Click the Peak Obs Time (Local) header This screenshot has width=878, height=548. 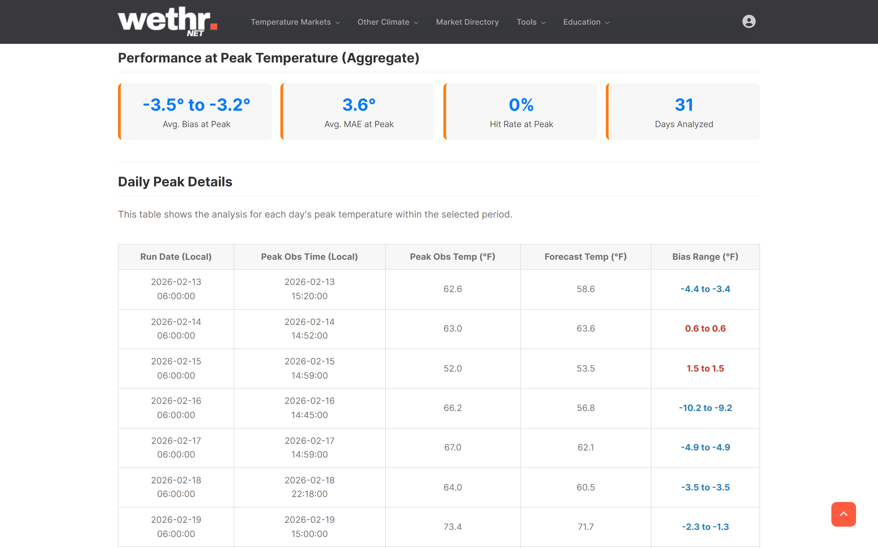click(x=309, y=257)
